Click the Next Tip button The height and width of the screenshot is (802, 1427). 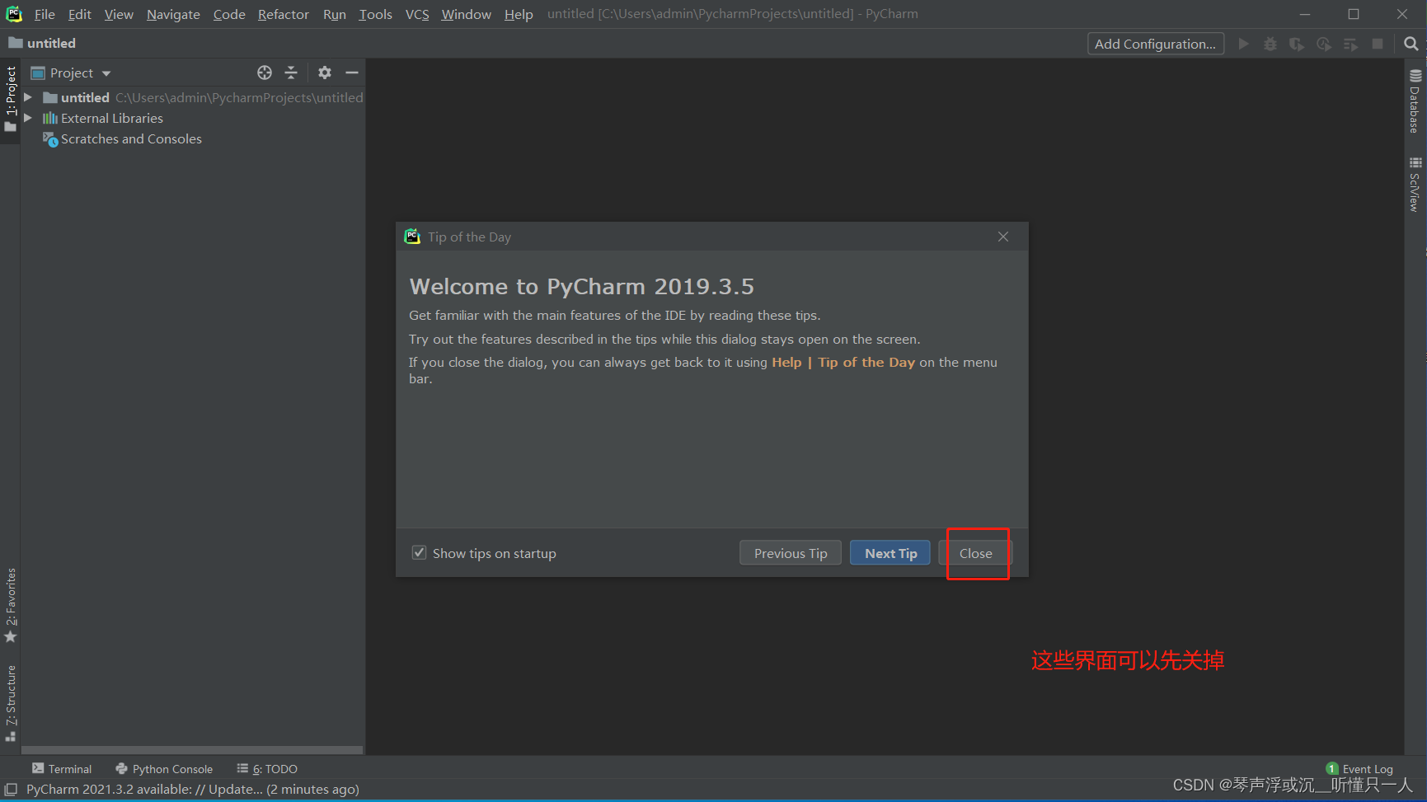(890, 553)
